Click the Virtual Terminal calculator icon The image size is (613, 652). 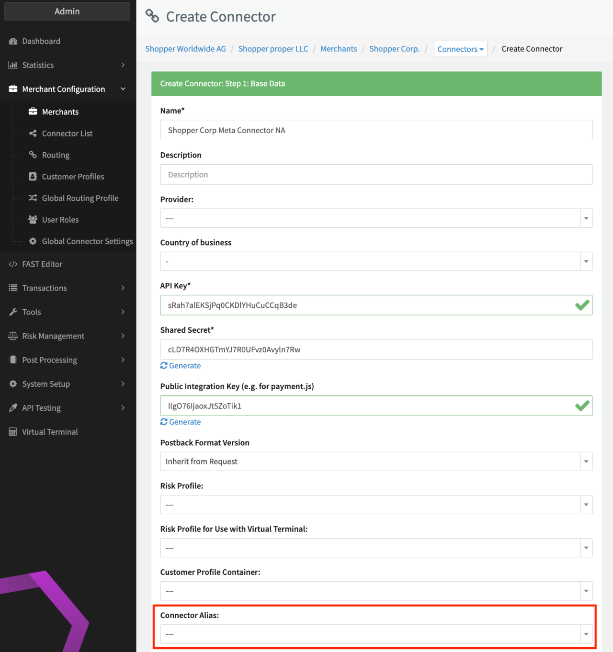pyautogui.click(x=13, y=432)
